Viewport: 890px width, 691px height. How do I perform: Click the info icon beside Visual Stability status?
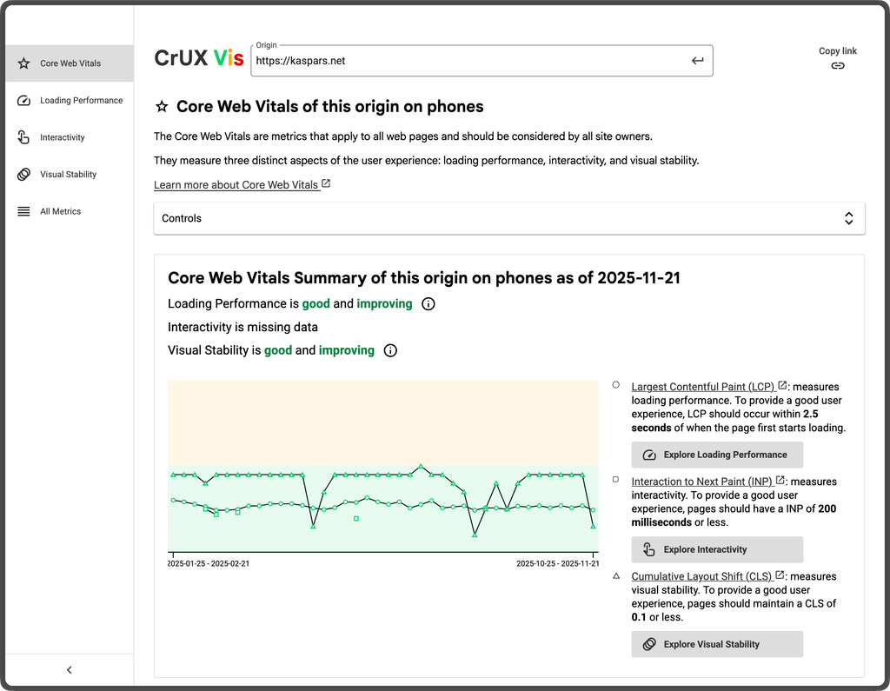coord(390,350)
